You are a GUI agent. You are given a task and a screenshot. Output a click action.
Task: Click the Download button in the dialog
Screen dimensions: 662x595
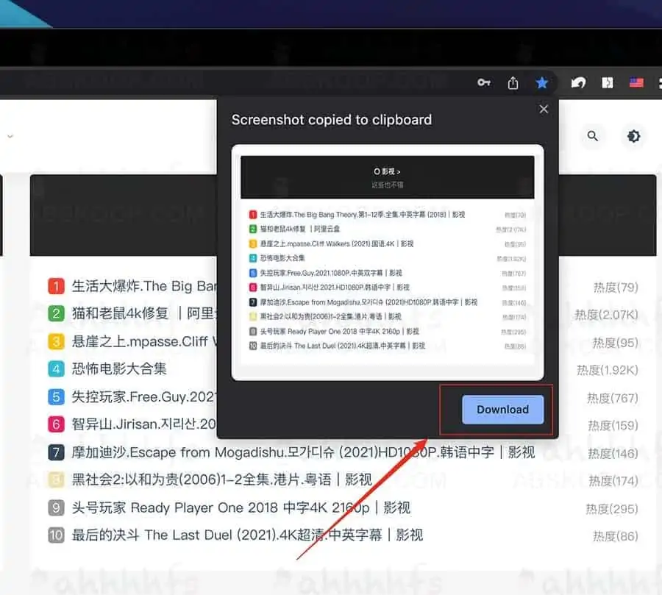502,410
